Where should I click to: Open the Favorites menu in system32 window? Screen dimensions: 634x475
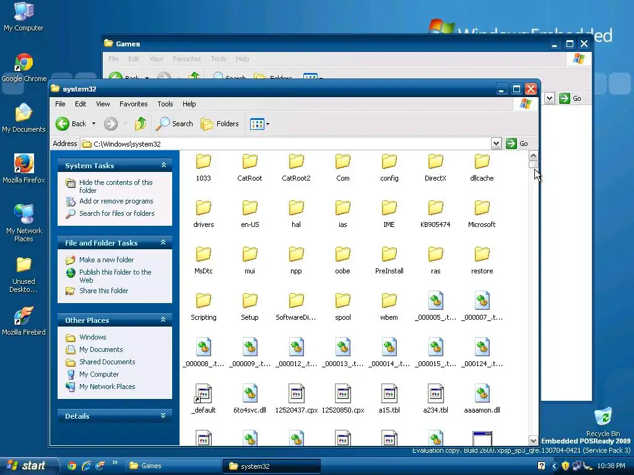click(134, 104)
